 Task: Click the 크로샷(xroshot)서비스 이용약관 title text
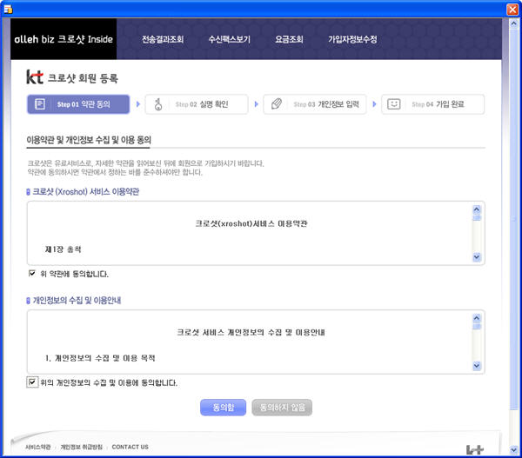tap(251, 223)
